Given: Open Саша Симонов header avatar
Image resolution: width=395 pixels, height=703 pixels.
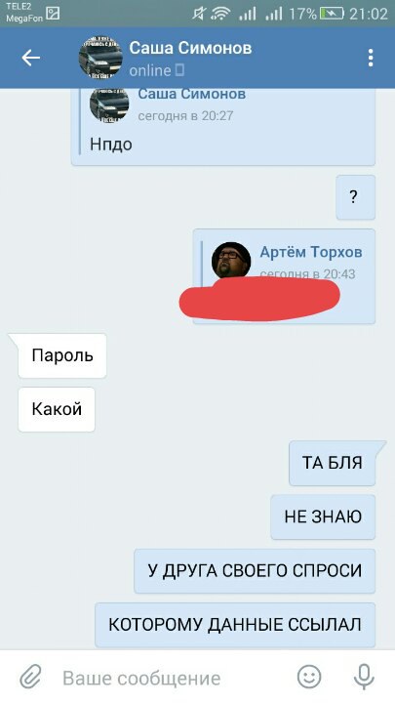Looking at the screenshot, I should pyautogui.click(x=100, y=59).
